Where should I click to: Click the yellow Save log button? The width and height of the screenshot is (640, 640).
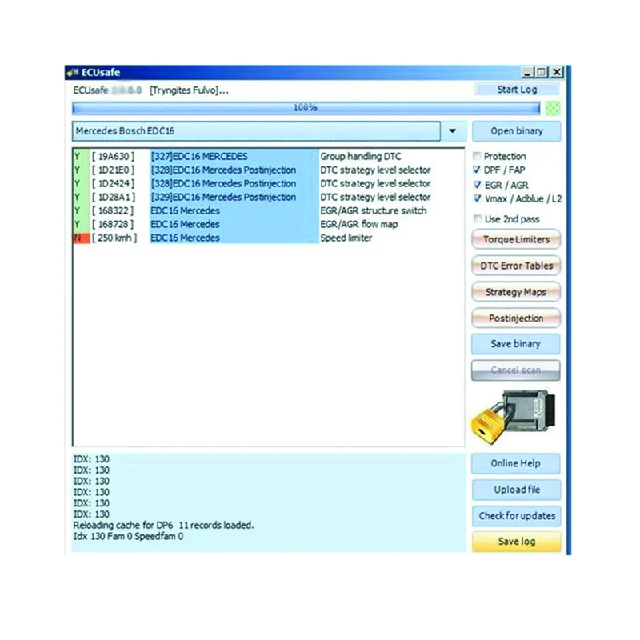[x=516, y=542]
